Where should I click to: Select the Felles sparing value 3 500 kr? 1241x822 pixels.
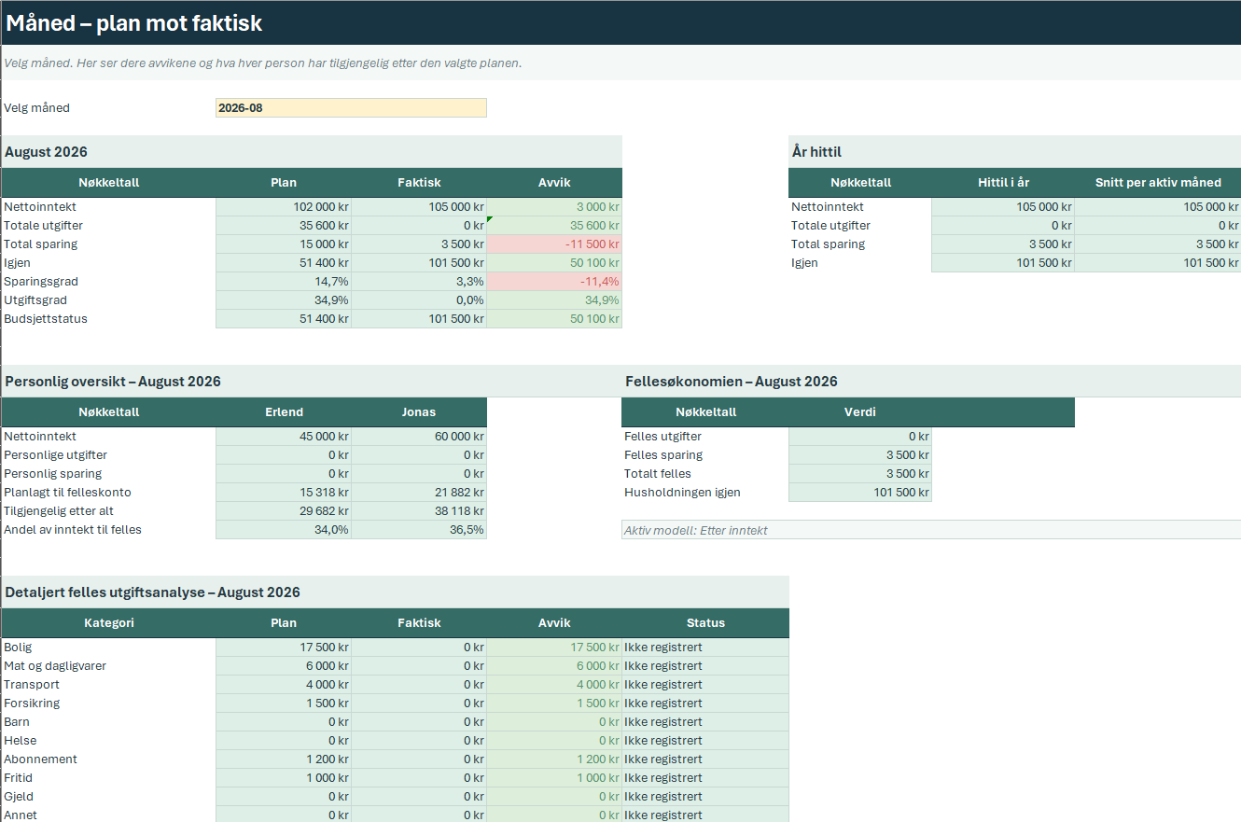click(x=859, y=455)
